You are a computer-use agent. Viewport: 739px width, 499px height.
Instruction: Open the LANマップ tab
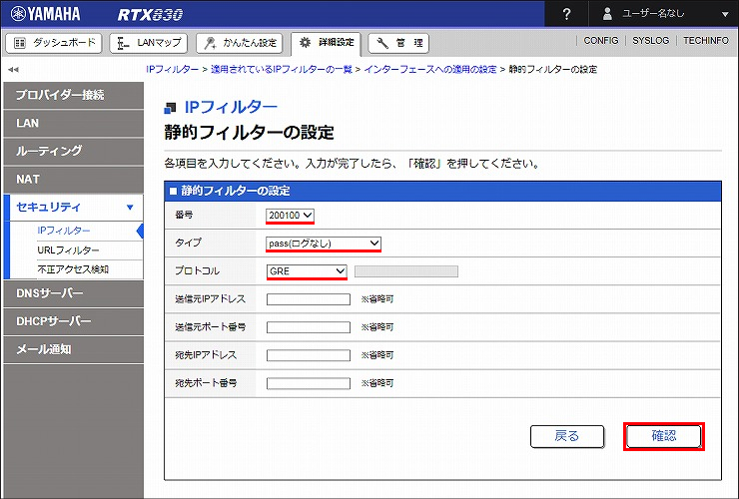tap(149, 43)
